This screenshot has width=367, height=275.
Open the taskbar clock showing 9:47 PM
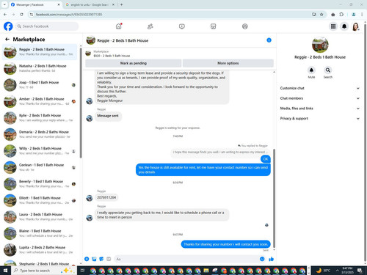(347, 271)
